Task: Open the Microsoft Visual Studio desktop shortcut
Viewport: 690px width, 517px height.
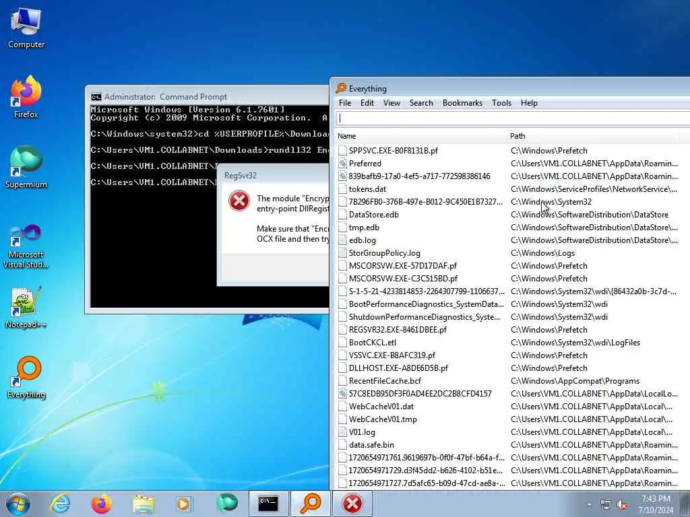Action: [x=26, y=246]
